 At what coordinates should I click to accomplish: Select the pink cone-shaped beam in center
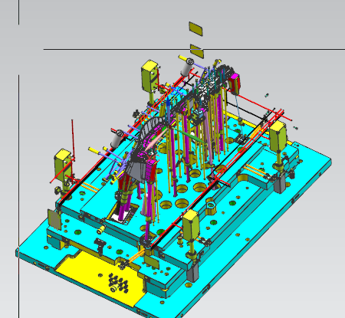click(156, 140)
